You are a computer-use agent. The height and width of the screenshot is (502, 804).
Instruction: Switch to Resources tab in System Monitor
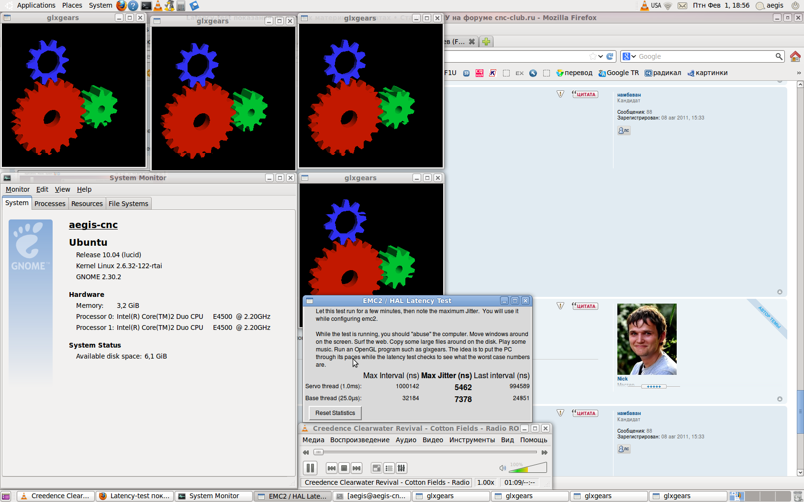pyautogui.click(x=87, y=204)
